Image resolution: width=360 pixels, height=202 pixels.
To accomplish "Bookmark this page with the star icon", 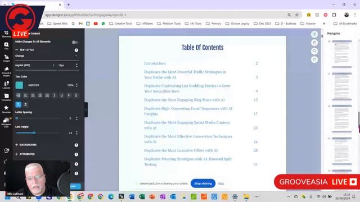I will coord(297,15).
